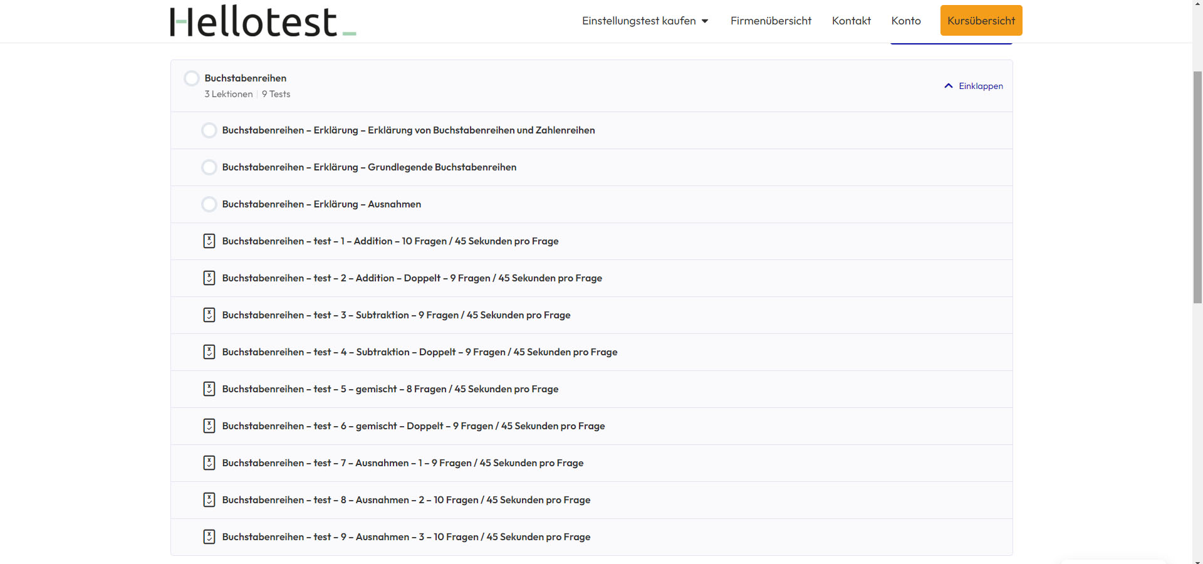1203x564 pixels.
Task: Click the Hellotest logo
Action: coord(263,21)
